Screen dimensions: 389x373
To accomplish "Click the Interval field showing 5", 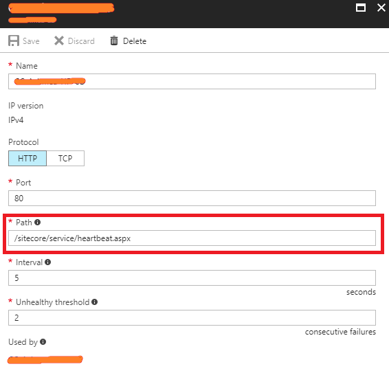I will tap(192, 278).
